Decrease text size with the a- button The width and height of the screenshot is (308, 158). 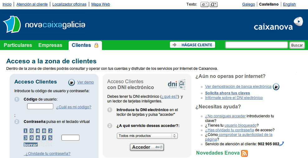coord(205,4)
